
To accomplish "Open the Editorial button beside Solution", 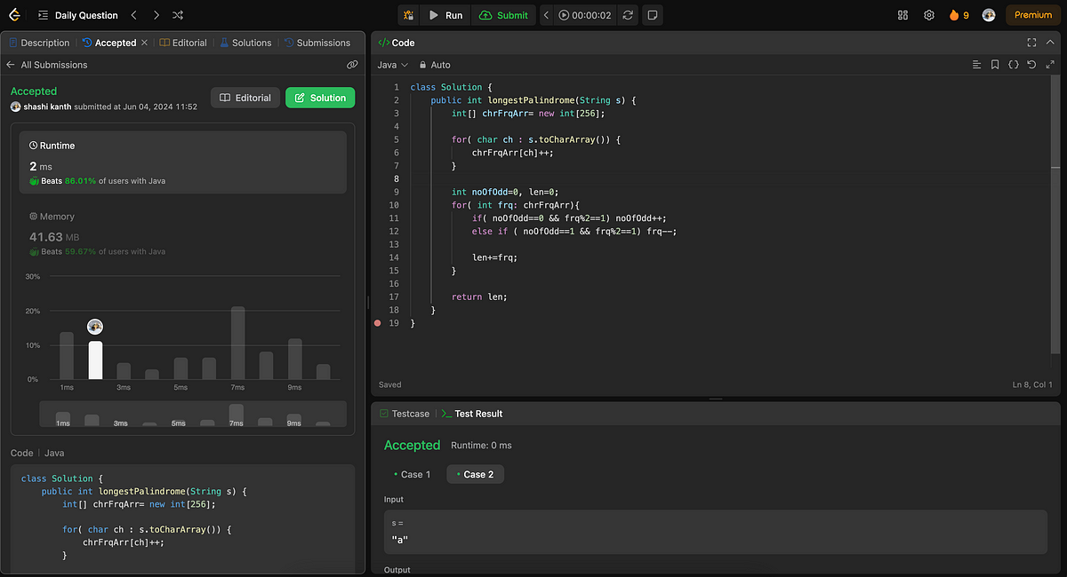I will (x=245, y=98).
